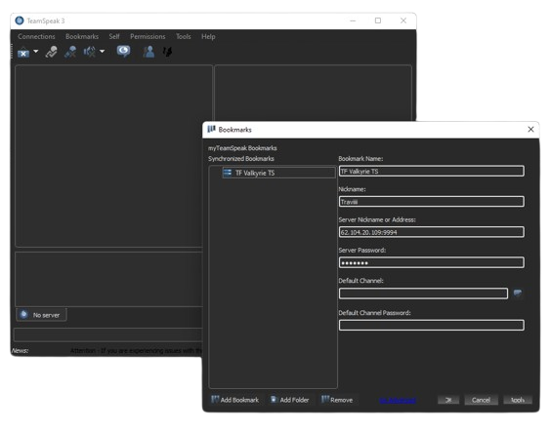551x431 pixels.
Task: Click the server icon next to TF Valkyrie TS
Action: [228, 173]
